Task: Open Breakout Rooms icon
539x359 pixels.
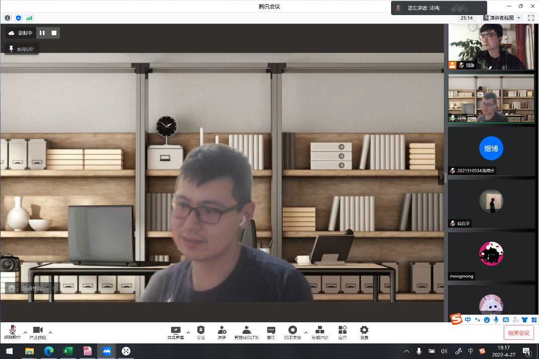Action: click(x=319, y=330)
